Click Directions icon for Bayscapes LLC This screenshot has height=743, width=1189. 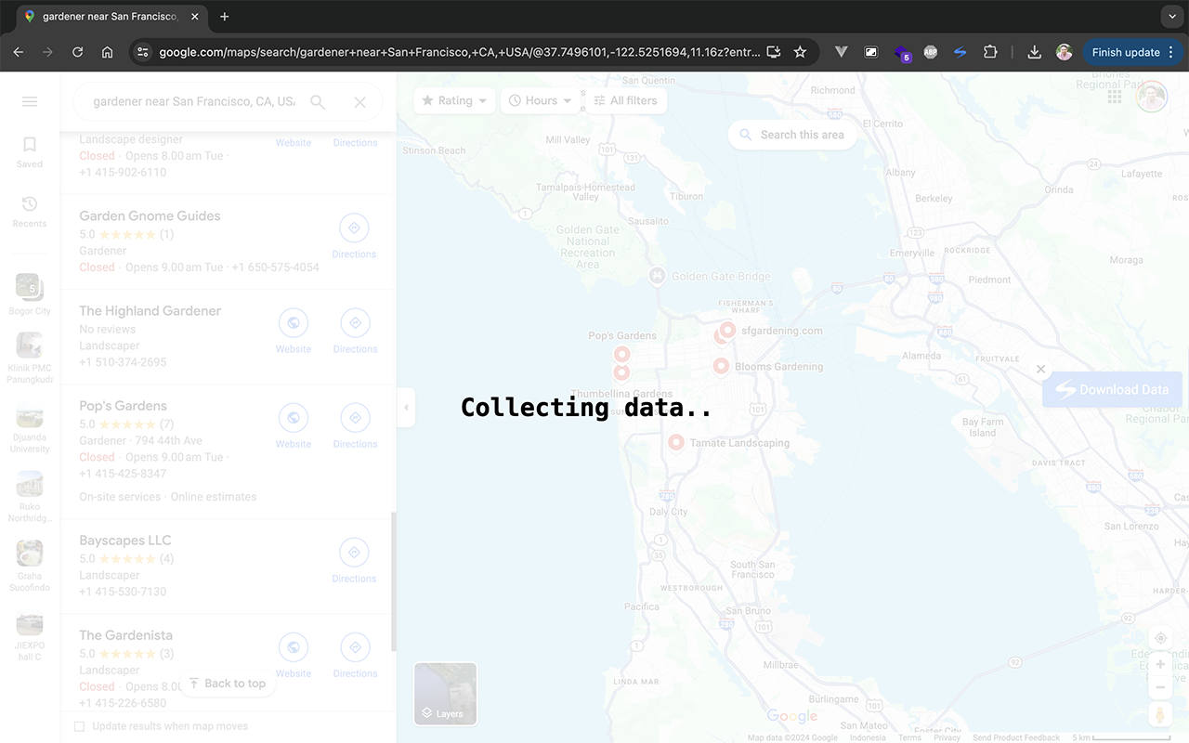[354, 553]
